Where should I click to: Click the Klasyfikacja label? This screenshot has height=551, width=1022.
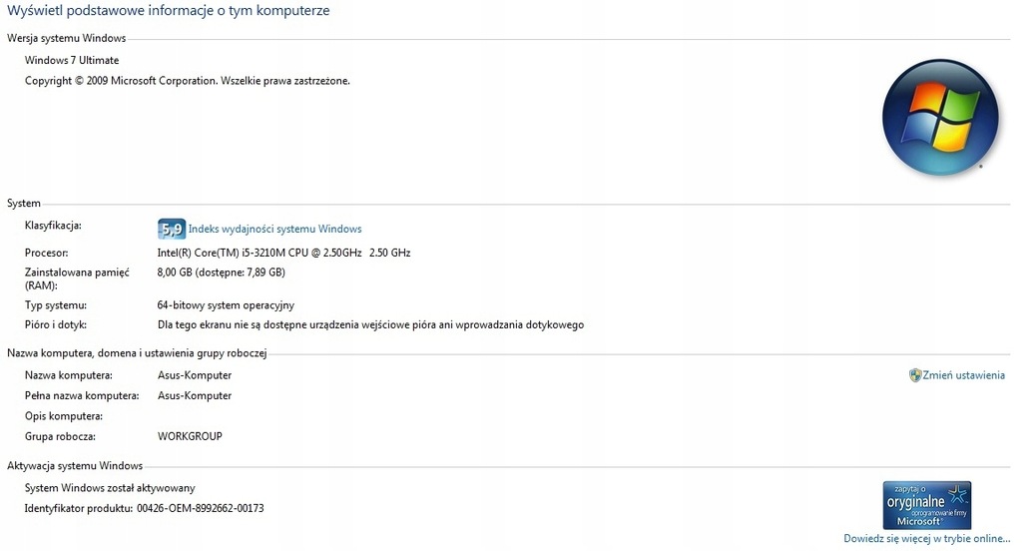(x=53, y=226)
